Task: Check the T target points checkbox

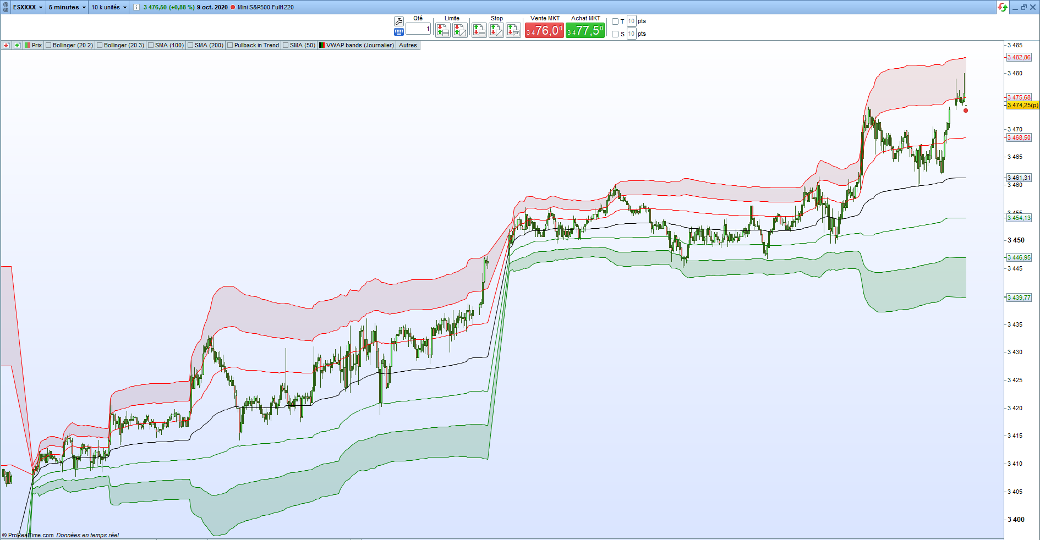Action: [x=615, y=21]
